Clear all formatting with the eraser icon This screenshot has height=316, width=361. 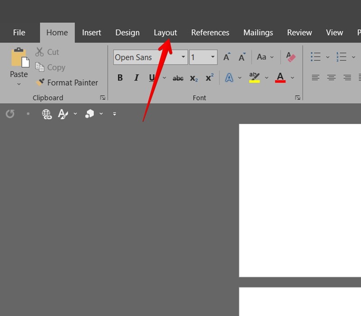pyautogui.click(x=290, y=57)
